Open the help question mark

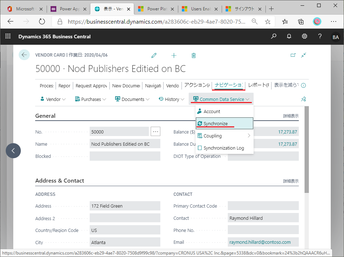(320, 37)
